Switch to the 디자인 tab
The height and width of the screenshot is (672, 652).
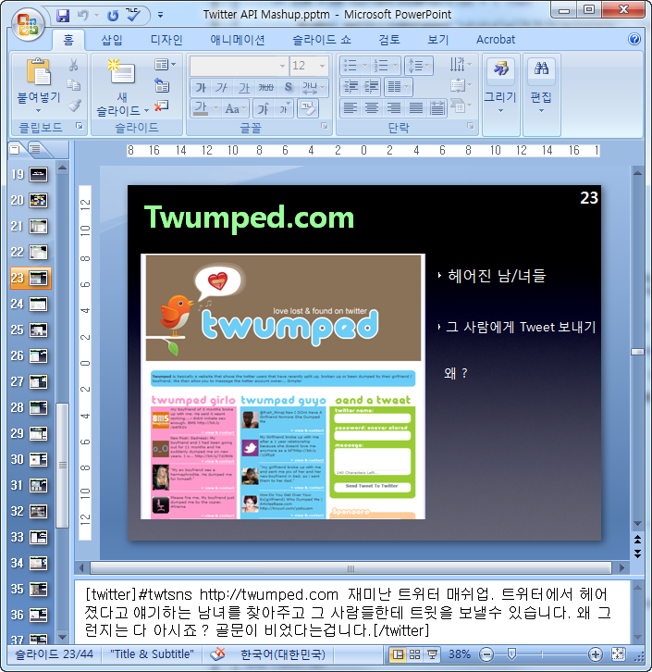(166, 40)
